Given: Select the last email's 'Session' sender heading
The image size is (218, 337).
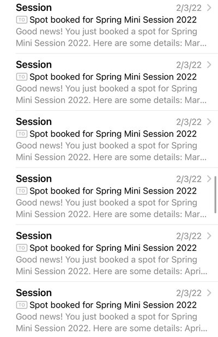Looking at the screenshot, I should point(34,293).
